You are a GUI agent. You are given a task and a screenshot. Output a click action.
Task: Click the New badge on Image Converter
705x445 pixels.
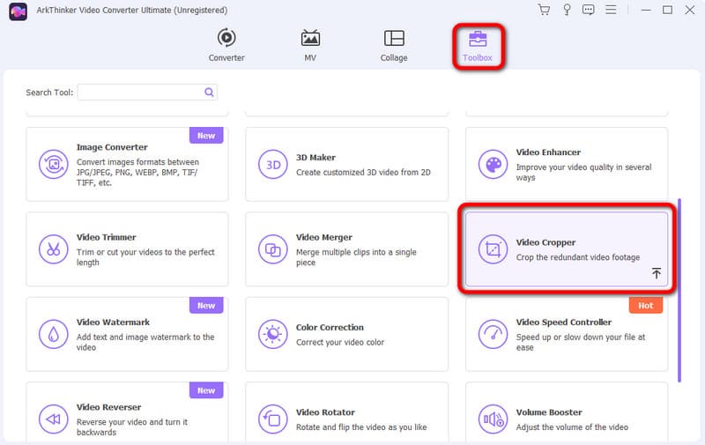coord(206,136)
